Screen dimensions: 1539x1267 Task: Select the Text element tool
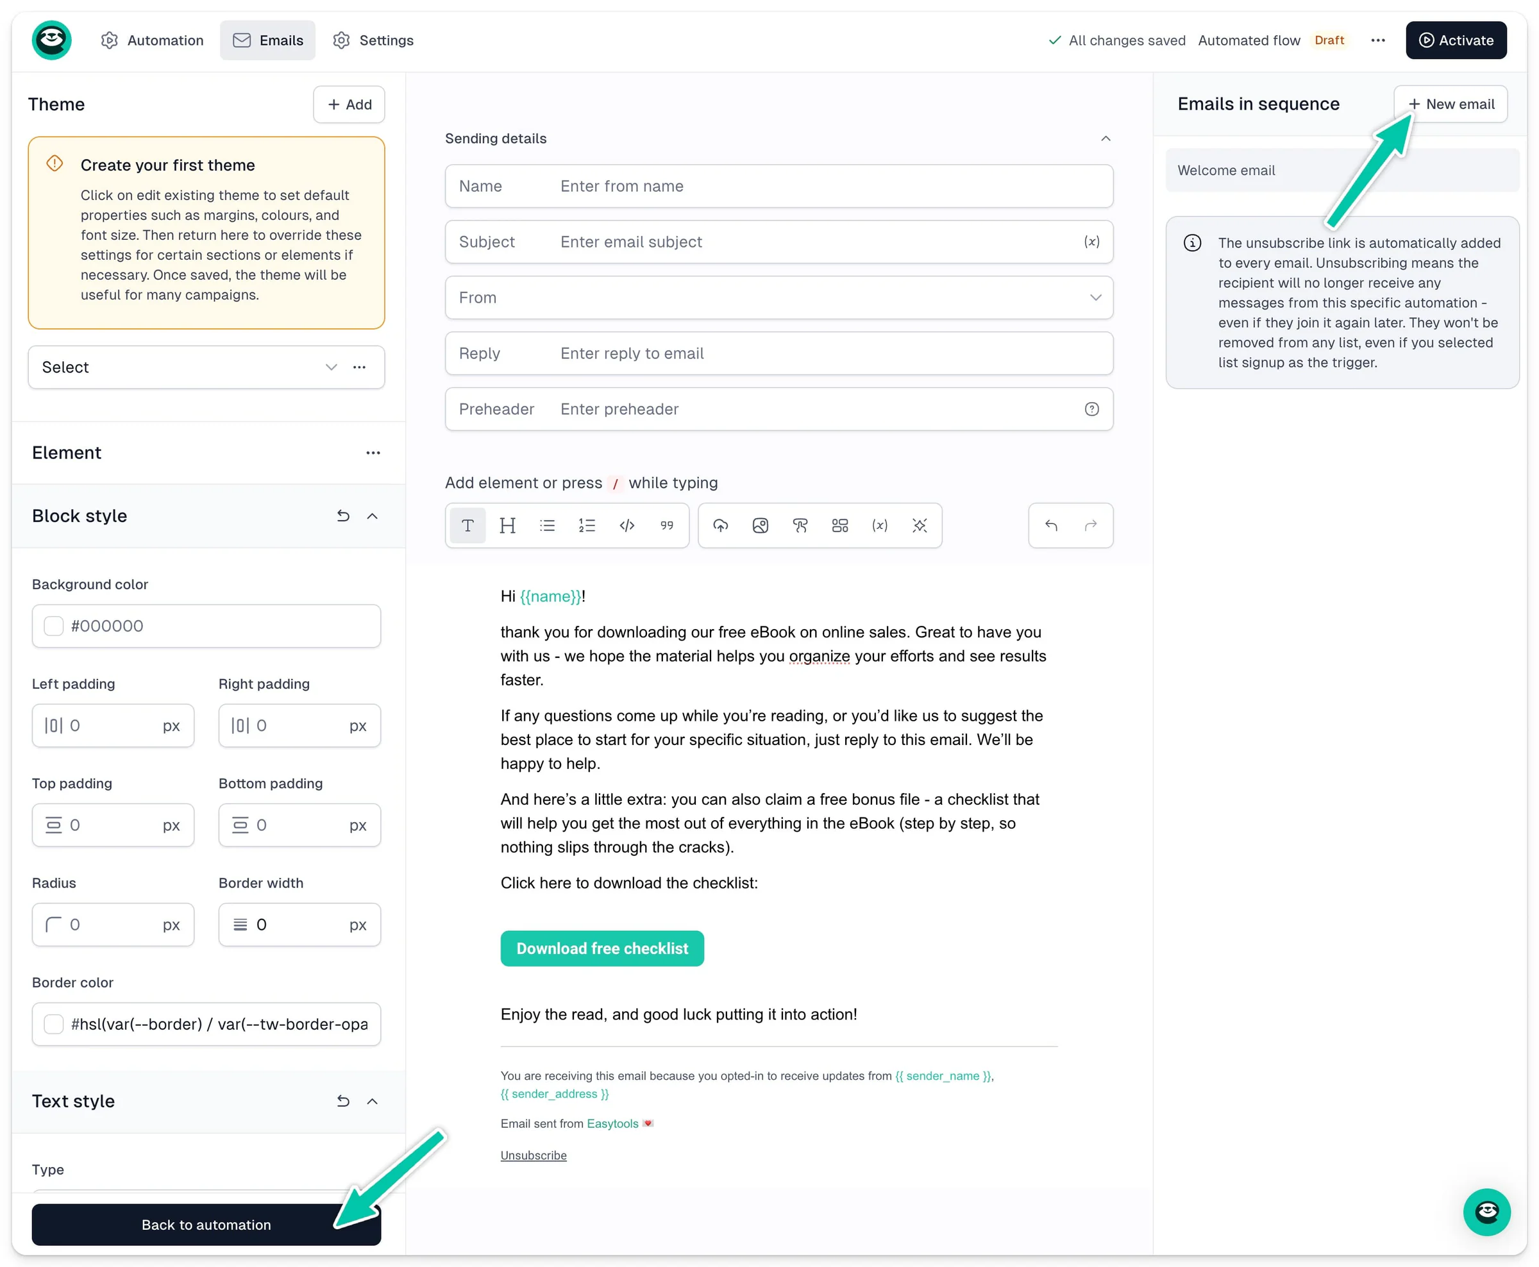click(x=467, y=526)
